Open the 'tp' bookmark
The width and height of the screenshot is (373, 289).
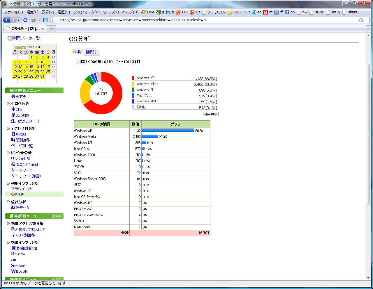257,12
